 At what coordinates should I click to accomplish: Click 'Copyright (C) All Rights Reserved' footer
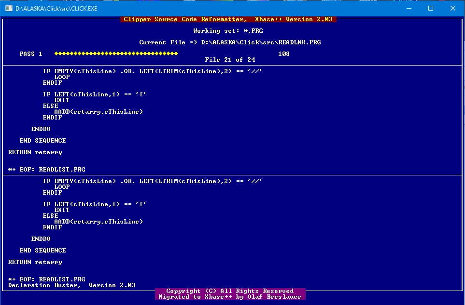pyautogui.click(x=230, y=291)
